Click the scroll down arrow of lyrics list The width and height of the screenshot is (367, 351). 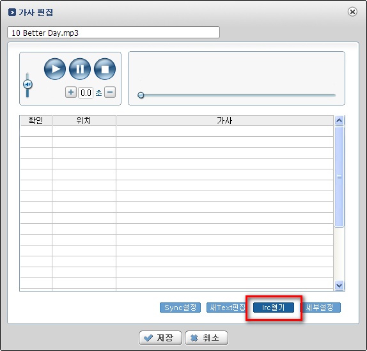tap(339, 286)
